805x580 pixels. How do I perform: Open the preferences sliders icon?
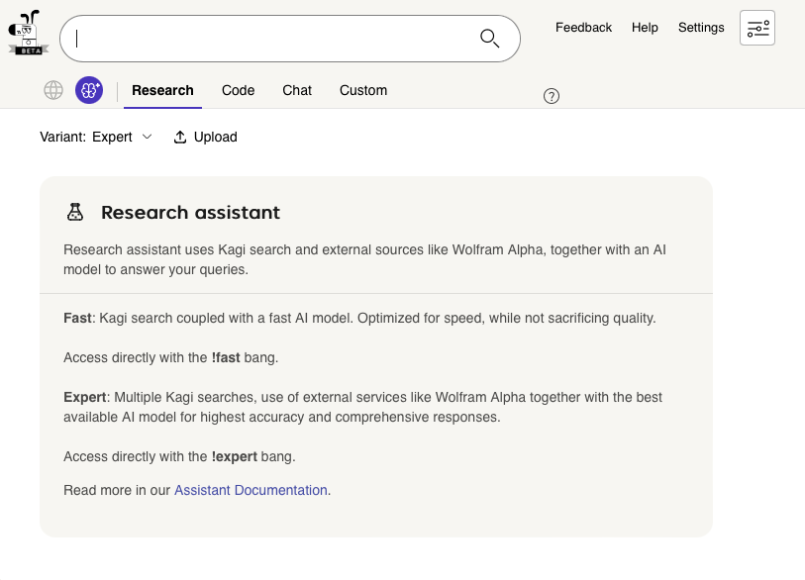(757, 28)
